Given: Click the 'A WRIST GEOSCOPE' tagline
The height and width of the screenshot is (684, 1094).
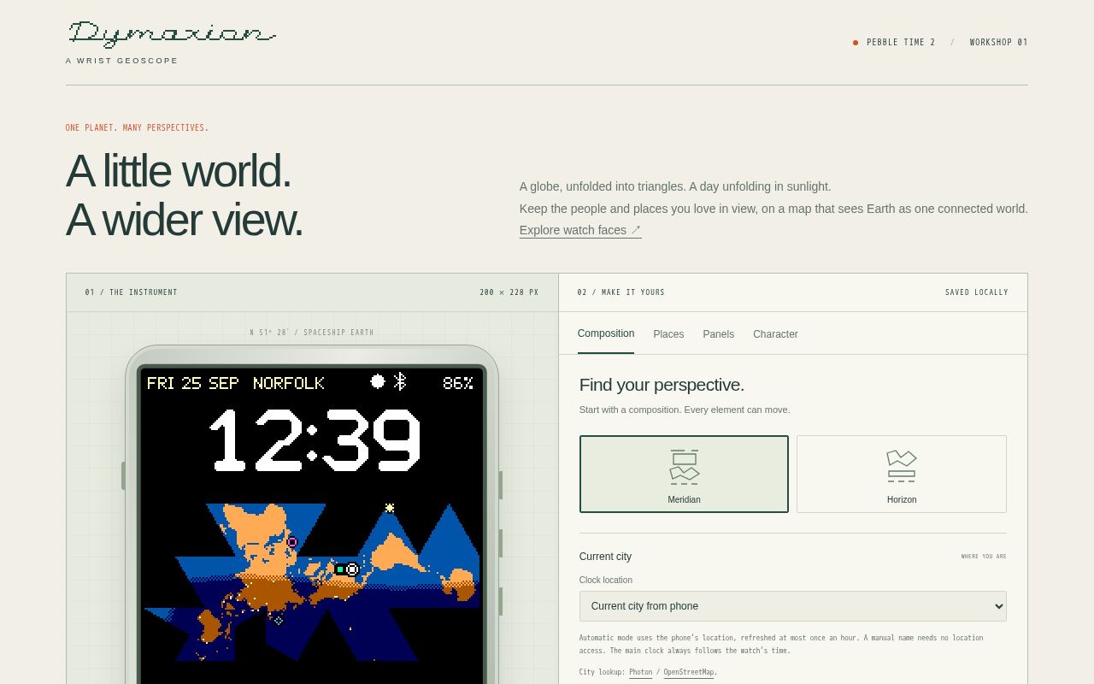Looking at the screenshot, I should (x=122, y=61).
